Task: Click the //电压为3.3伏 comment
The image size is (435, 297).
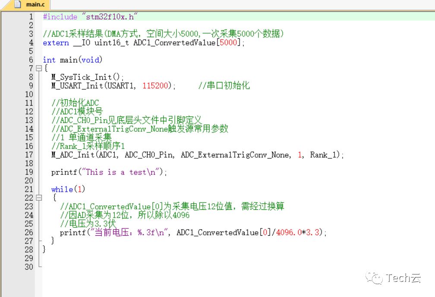Action: (88, 224)
